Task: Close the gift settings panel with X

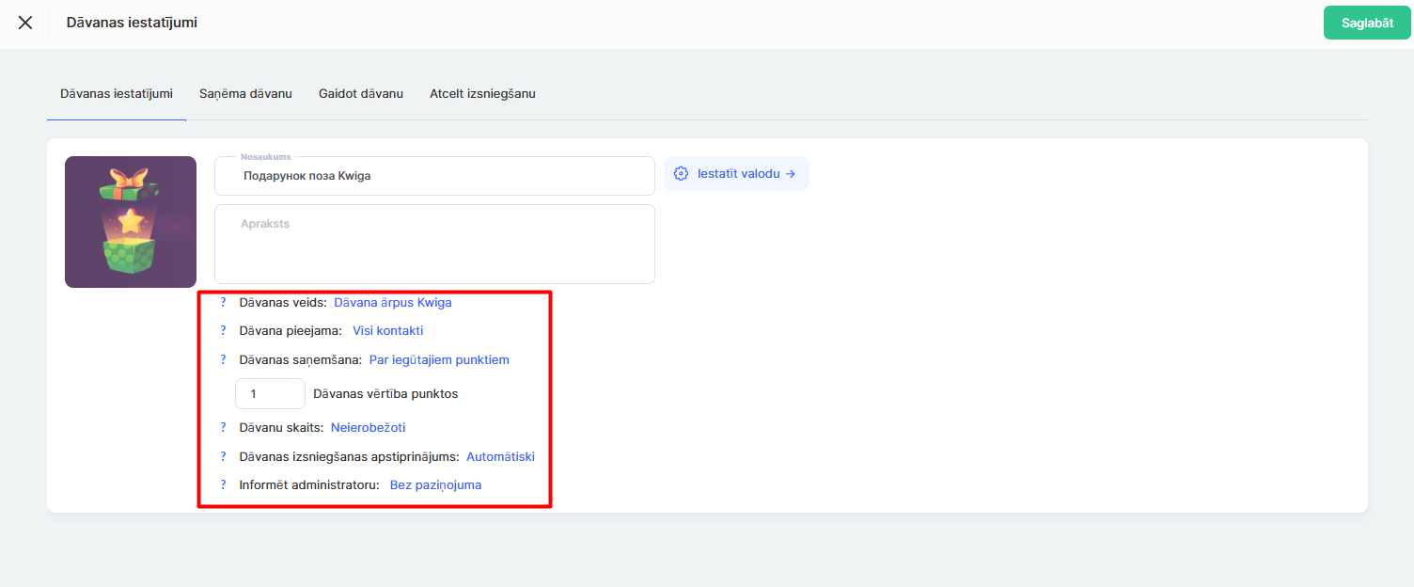Action: 25,23
